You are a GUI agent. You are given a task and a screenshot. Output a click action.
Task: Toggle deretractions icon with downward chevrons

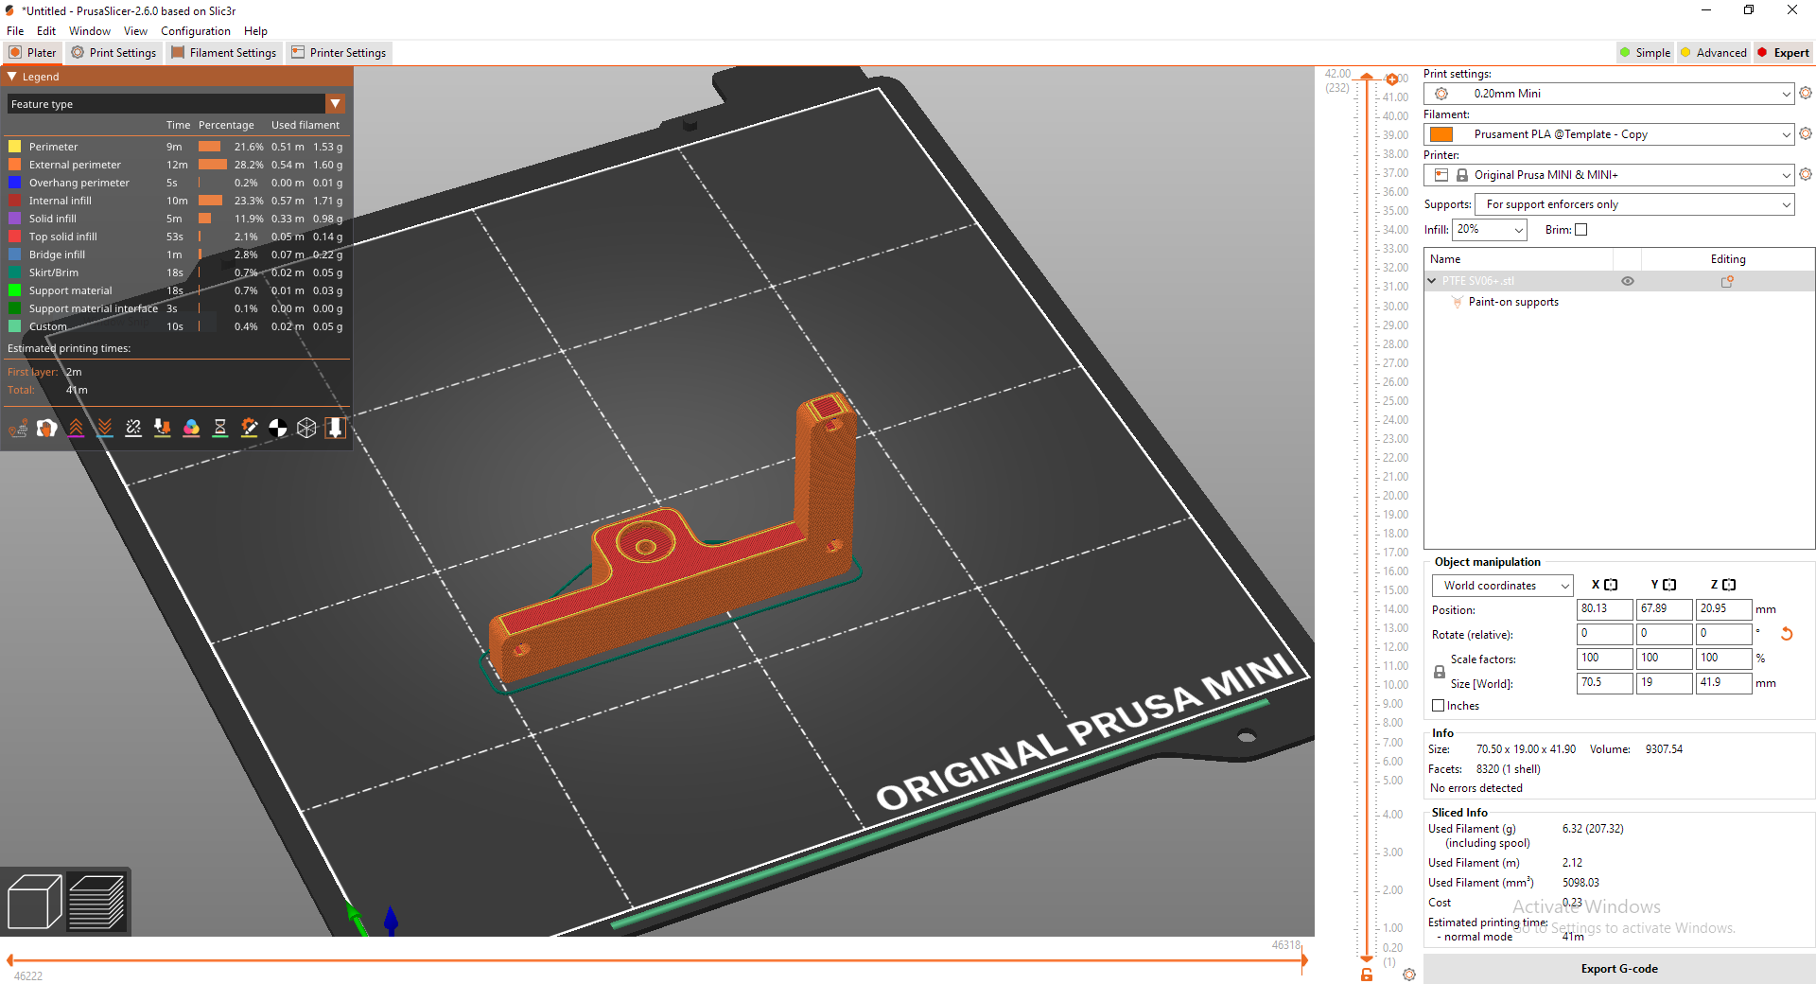click(x=105, y=429)
